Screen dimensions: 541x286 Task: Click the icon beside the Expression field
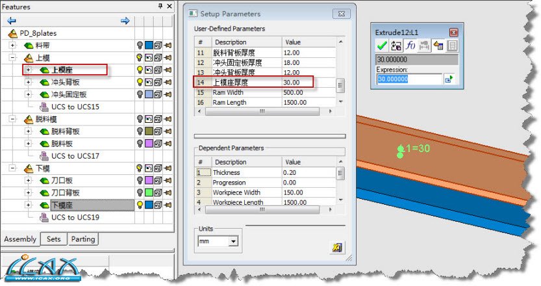(x=449, y=79)
